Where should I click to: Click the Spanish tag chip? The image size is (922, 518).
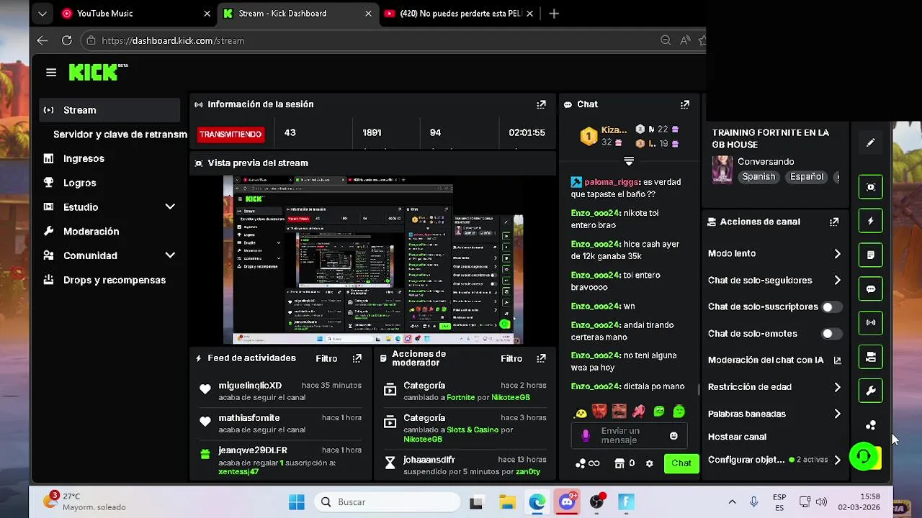pyautogui.click(x=758, y=177)
